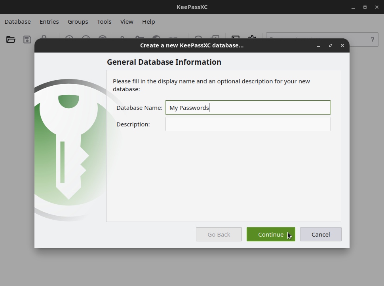Click the Continue button
This screenshot has width=384, height=286.
click(271, 234)
